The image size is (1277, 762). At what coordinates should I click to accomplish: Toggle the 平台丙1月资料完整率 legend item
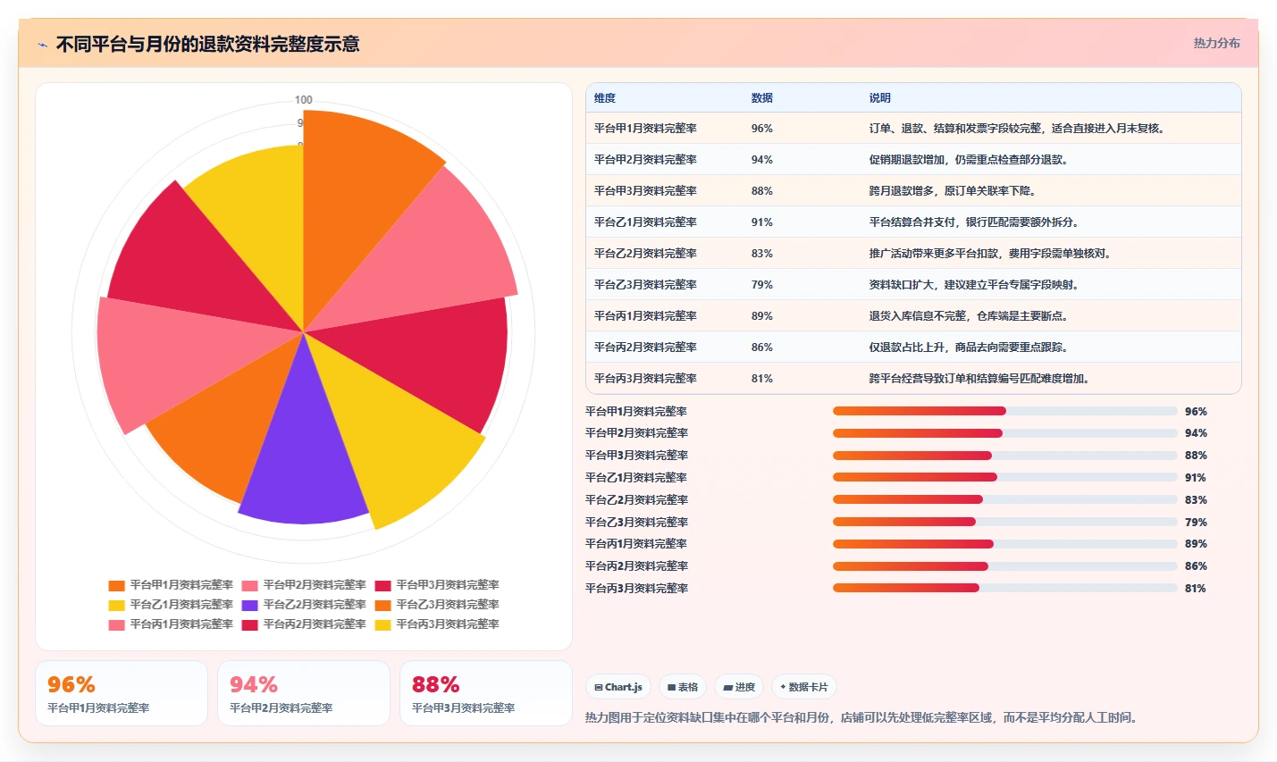point(171,624)
